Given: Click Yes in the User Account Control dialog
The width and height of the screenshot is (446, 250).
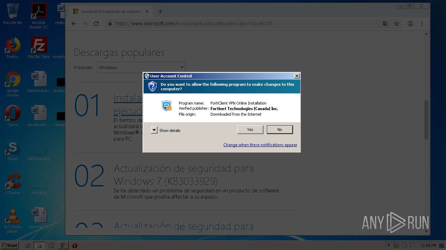Looking at the screenshot, I should pos(250,130).
